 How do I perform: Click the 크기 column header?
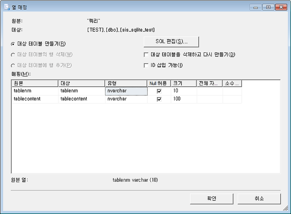click(x=184, y=83)
